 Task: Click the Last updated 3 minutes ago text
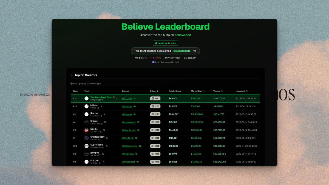(x=87, y=84)
